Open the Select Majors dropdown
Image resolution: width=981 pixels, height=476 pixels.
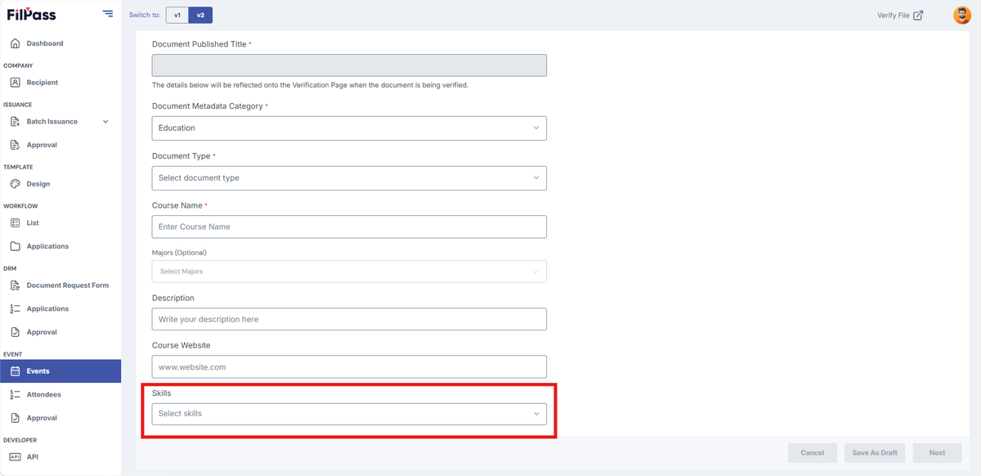point(349,271)
